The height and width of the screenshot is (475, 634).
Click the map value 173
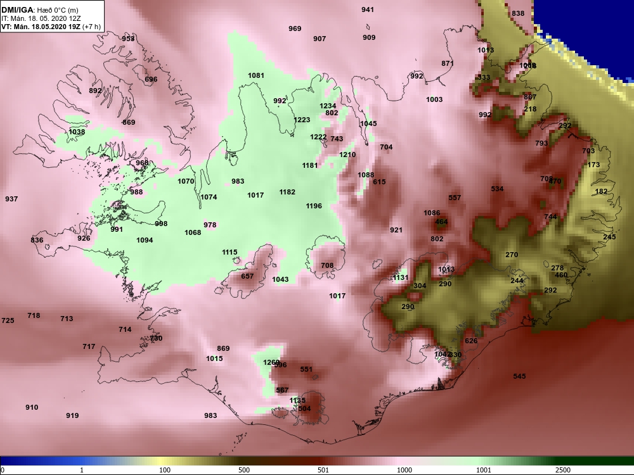593,165
